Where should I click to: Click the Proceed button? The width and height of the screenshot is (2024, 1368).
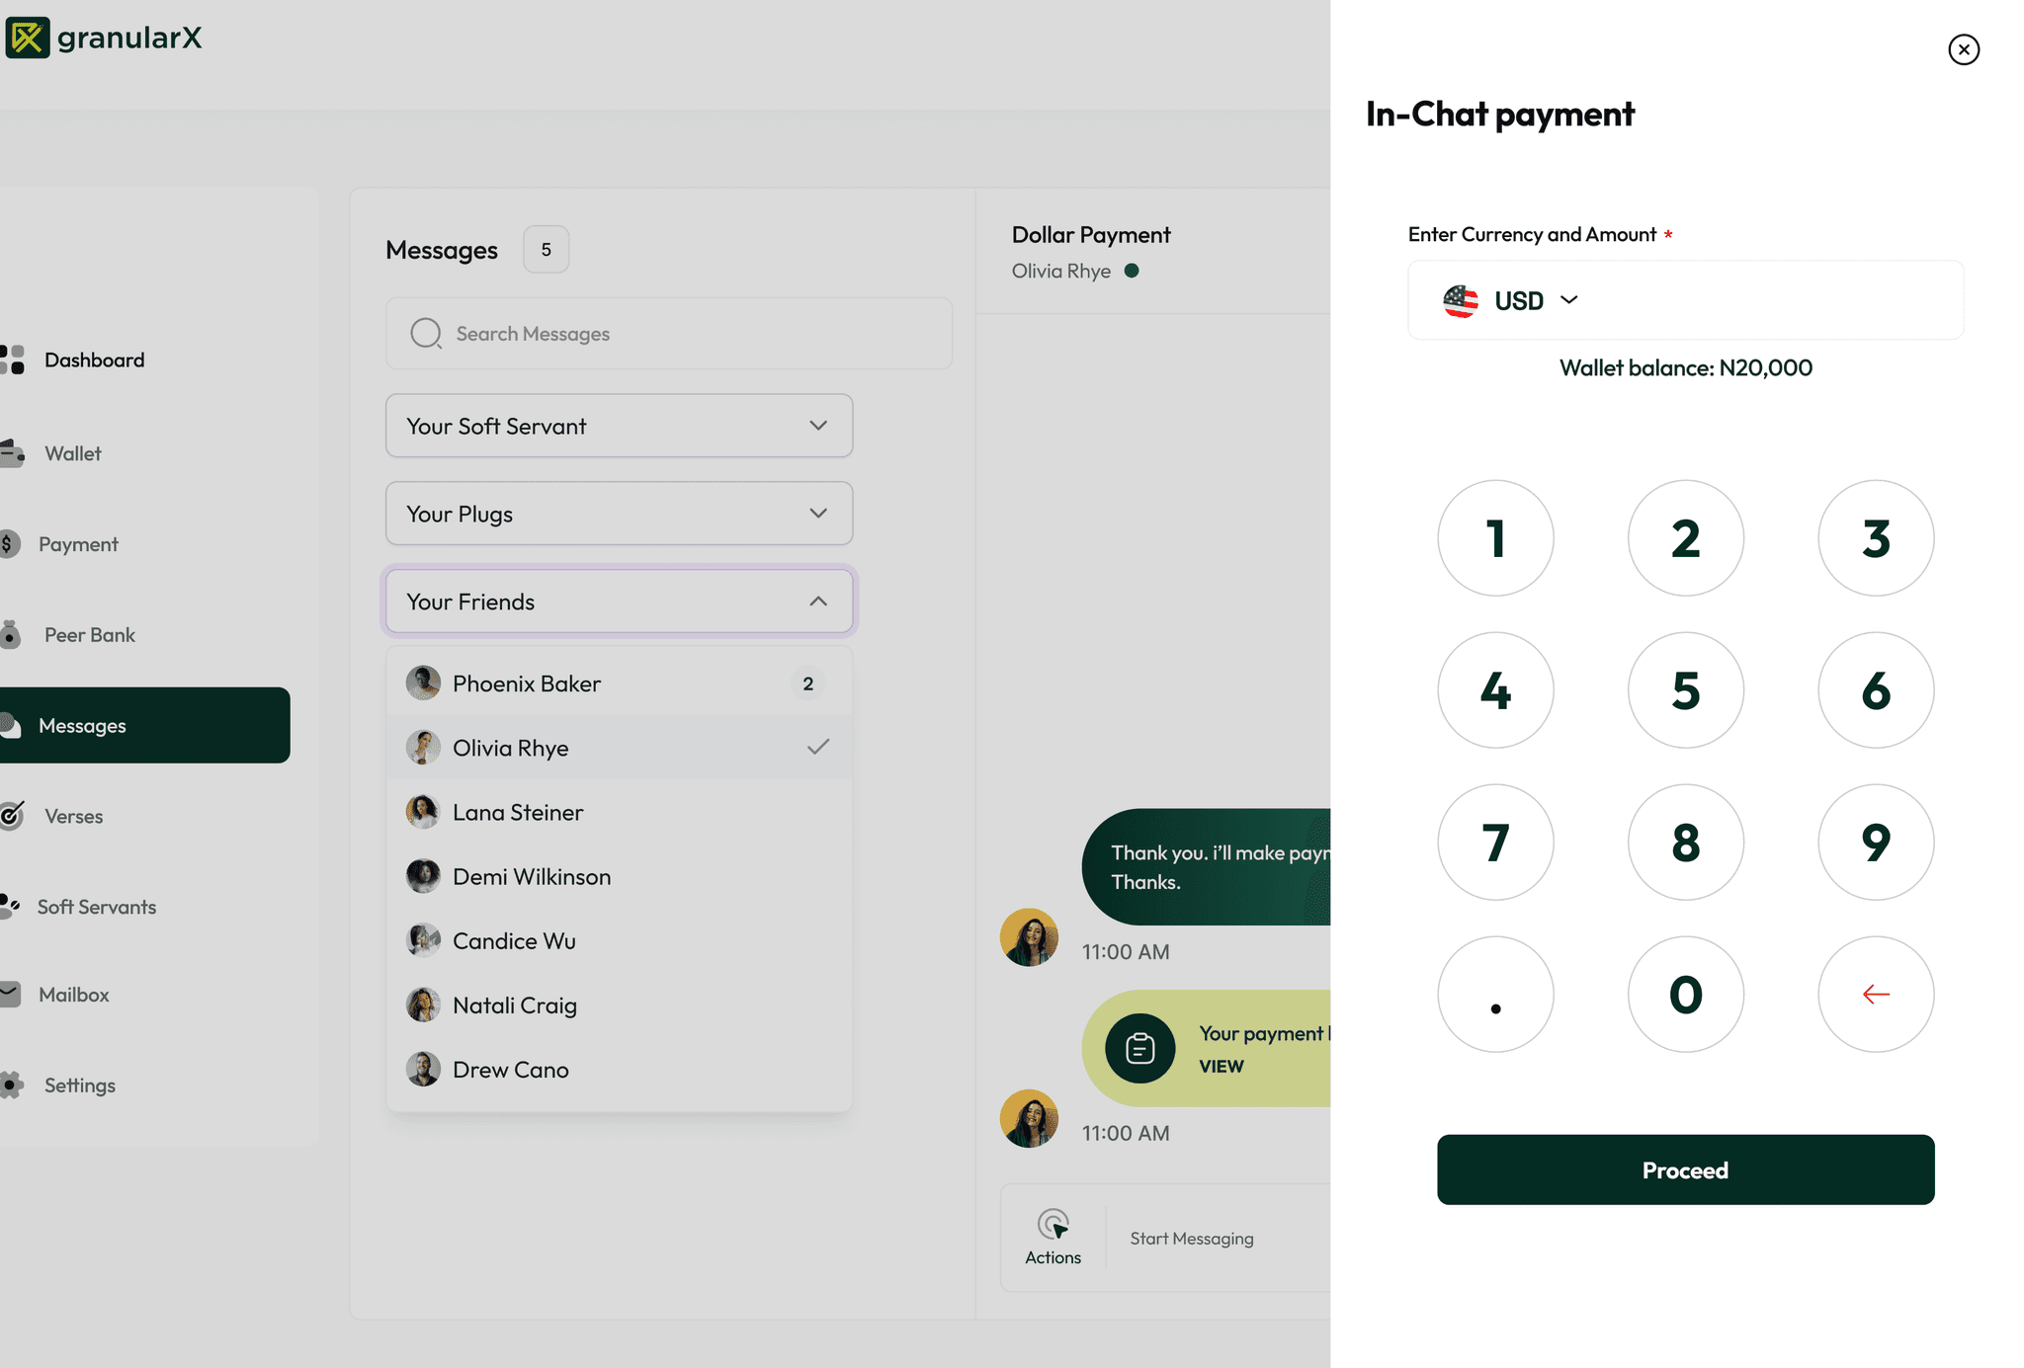pyautogui.click(x=1685, y=1169)
